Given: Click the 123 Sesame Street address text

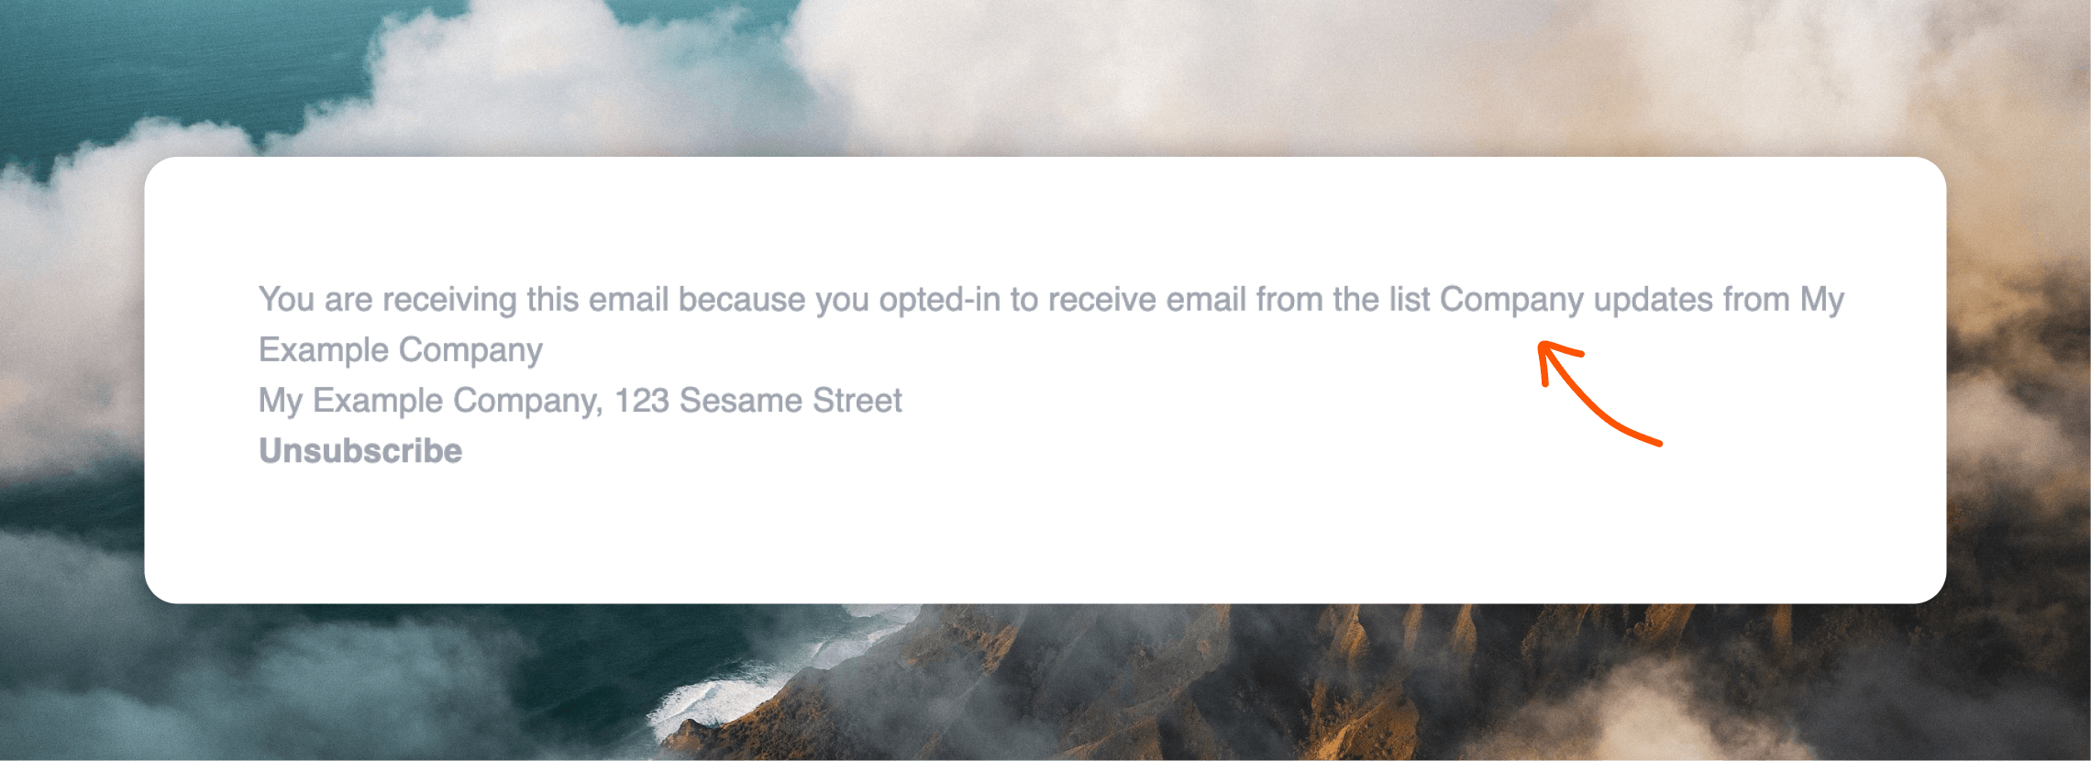Looking at the screenshot, I should 758,400.
